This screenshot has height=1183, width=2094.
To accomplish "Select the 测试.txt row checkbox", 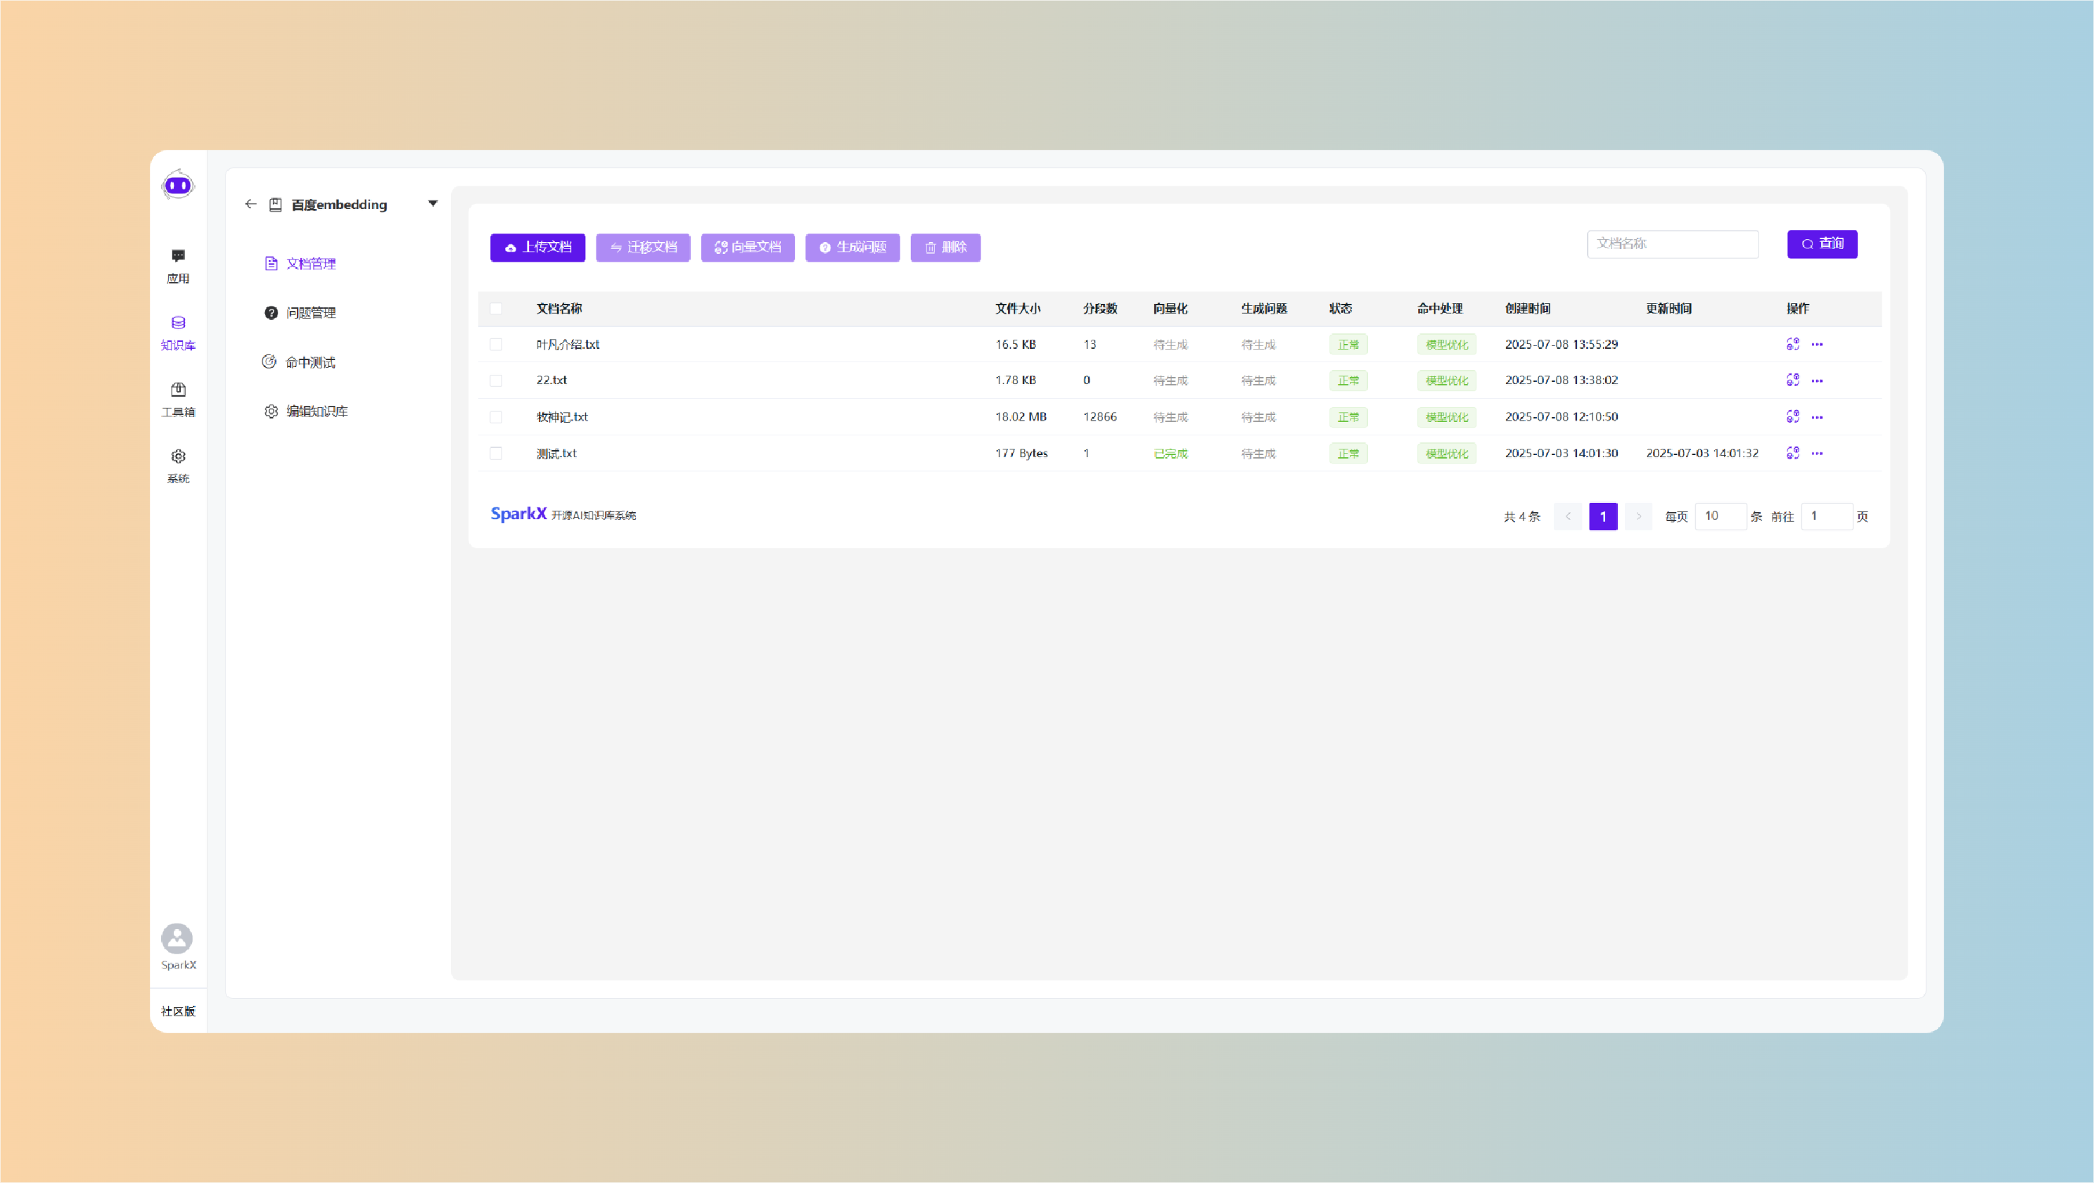I will point(496,453).
